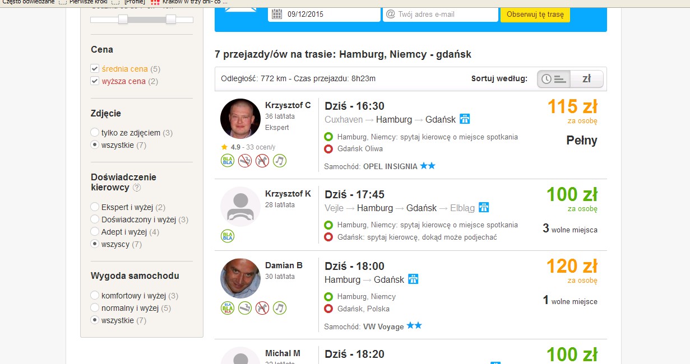Click no-pets icon under Damian B
This screenshot has width=690, height=364.
262,308
